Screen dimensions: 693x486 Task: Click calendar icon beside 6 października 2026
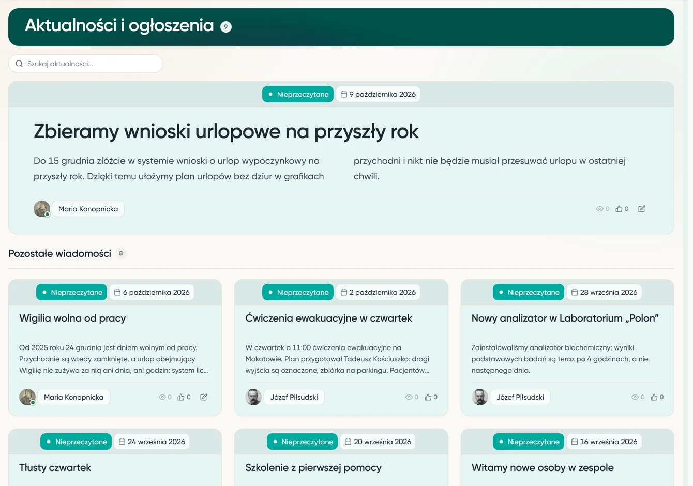point(117,292)
